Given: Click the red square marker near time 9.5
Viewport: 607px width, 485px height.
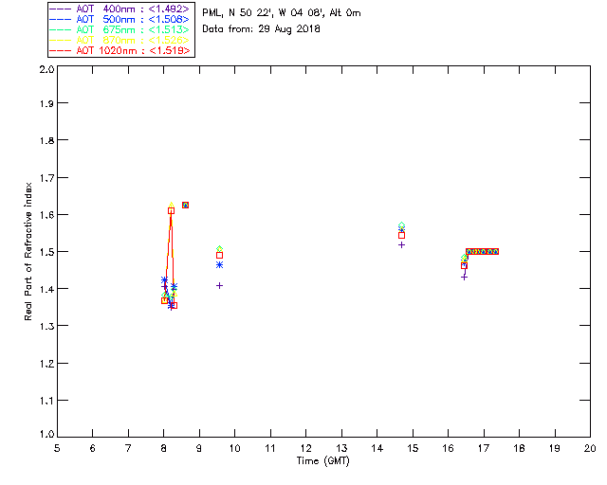Looking at the screenshot, I should [x=219, y=255].
